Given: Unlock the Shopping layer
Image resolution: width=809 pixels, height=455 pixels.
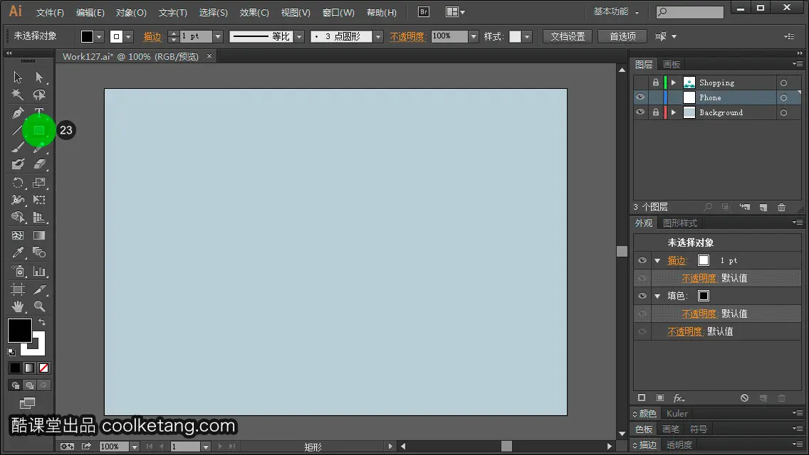Looking at the screenshot, I should click(x=656, y=82).
